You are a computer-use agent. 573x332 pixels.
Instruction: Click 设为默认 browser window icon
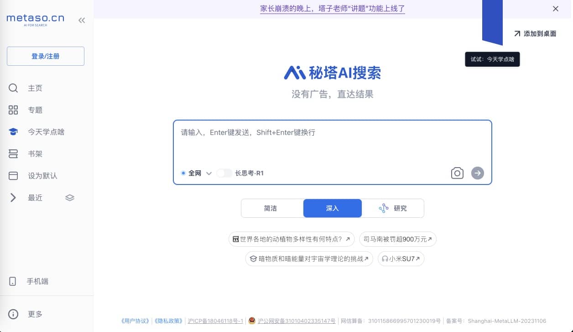(13, 176)
